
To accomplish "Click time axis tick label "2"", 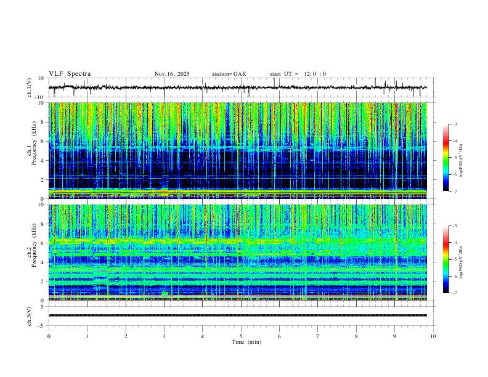I will click(126, 336).
